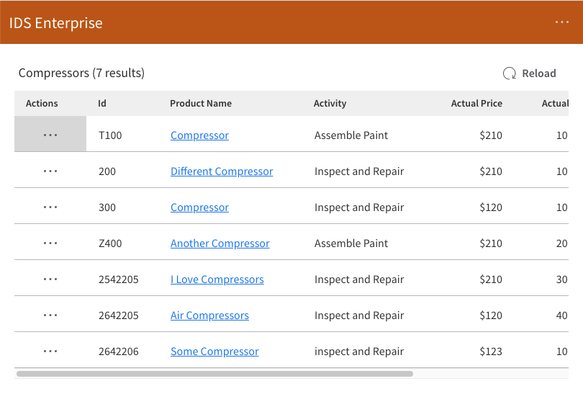583x394 pixels.
Task: Sort by the Product Name column header
Action: tap(201, 104)
